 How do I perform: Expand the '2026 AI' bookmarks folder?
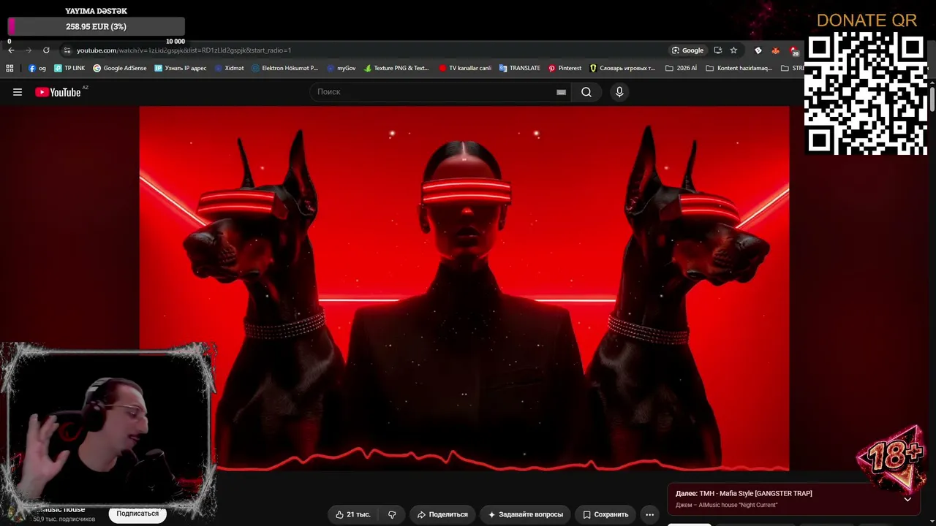[681, 69]
